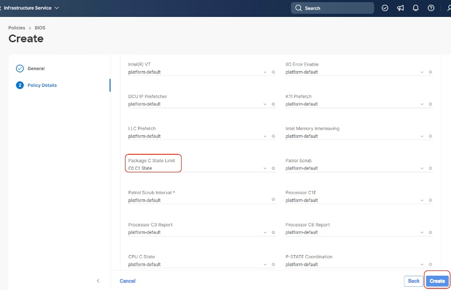Click the BIOS breadcrumb link
Viewport: 451px width, 290px height.
40,28
